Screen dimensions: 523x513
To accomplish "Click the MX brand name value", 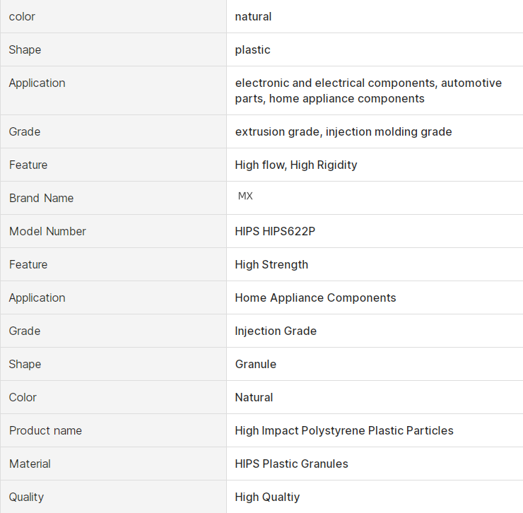I will pos(245,196).
